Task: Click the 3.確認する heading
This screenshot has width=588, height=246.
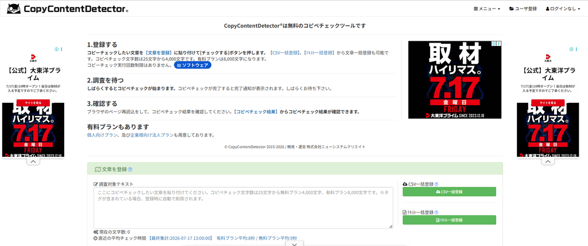Action: [x=102, y=103]
